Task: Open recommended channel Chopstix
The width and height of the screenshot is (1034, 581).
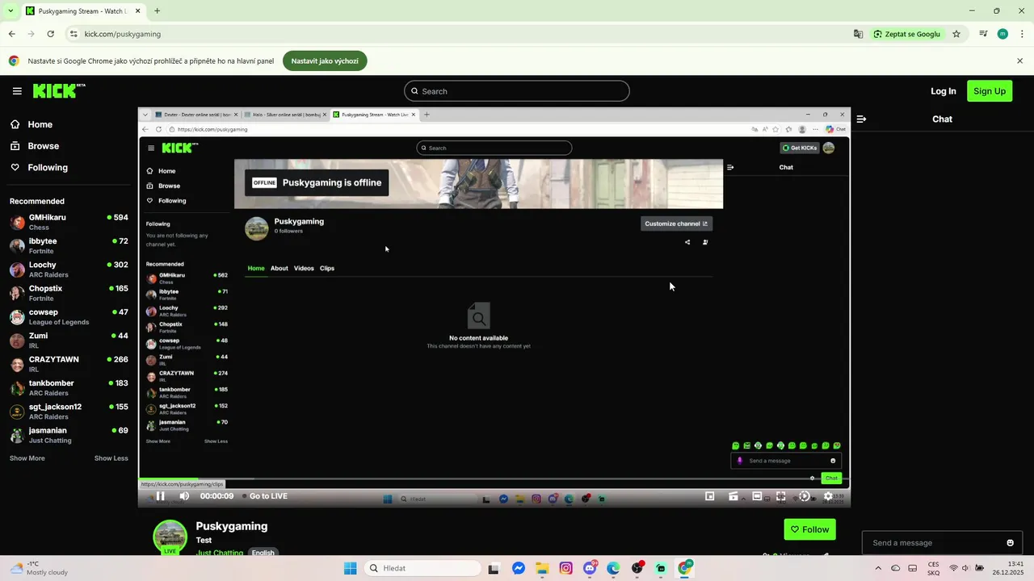Action: click(69, 293)
